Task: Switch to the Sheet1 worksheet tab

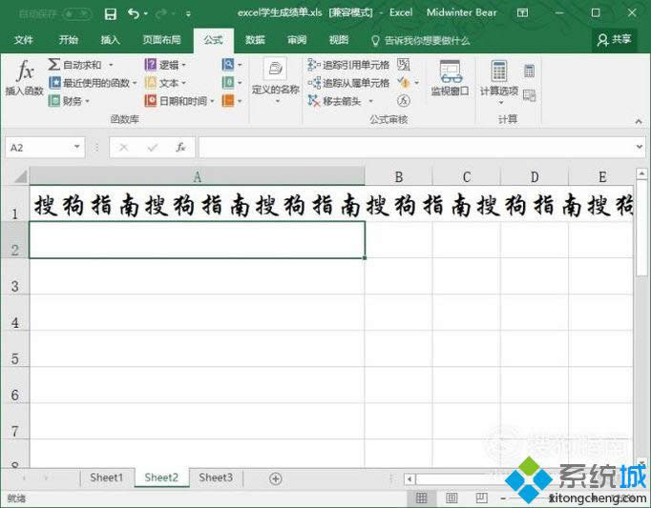Action: (107, 478)
